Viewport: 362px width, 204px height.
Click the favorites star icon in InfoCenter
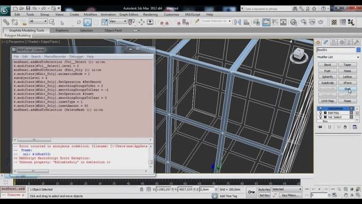point(314,8)
